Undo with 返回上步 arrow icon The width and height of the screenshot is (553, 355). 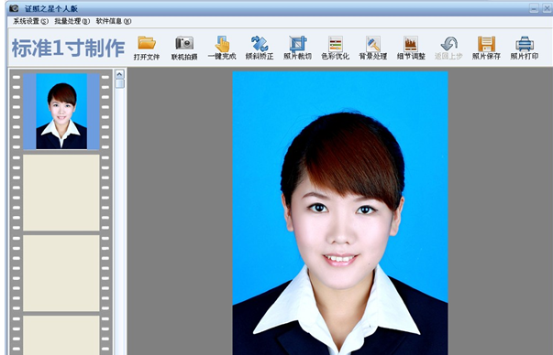tap(448, 48)
